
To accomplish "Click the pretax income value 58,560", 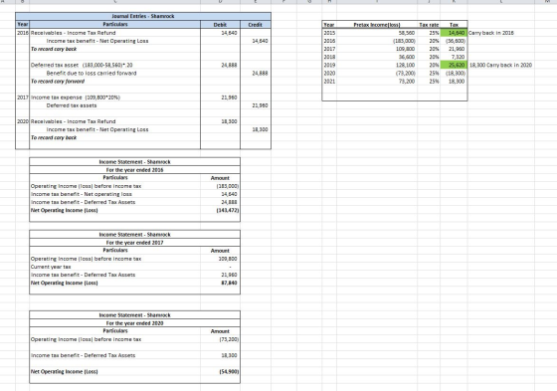I will (x=407, y=33).
